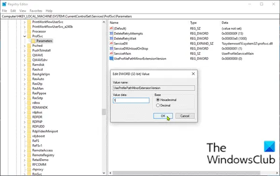Expand the PrintWorkflowUserSvc_a240b node

click(x=24, y=27)
